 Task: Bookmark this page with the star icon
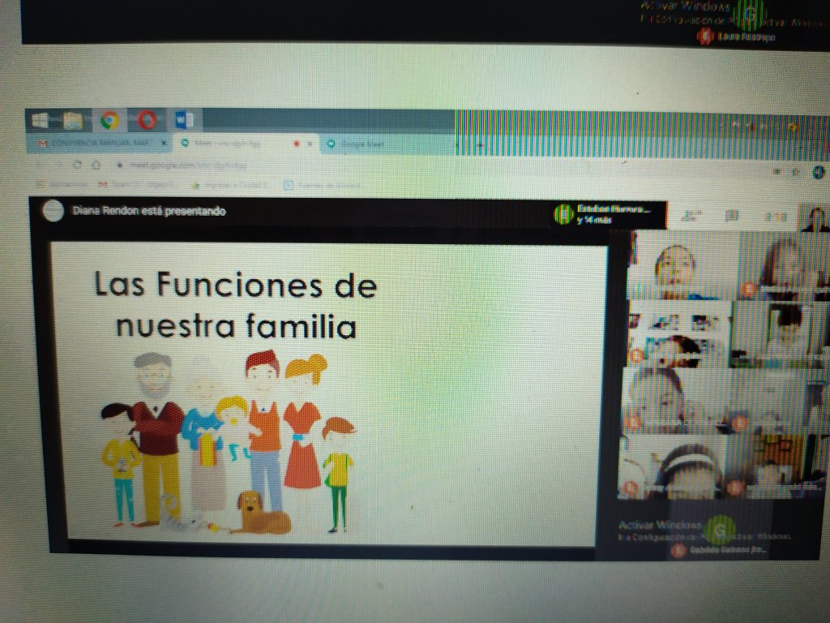click(x=796, y=171)
